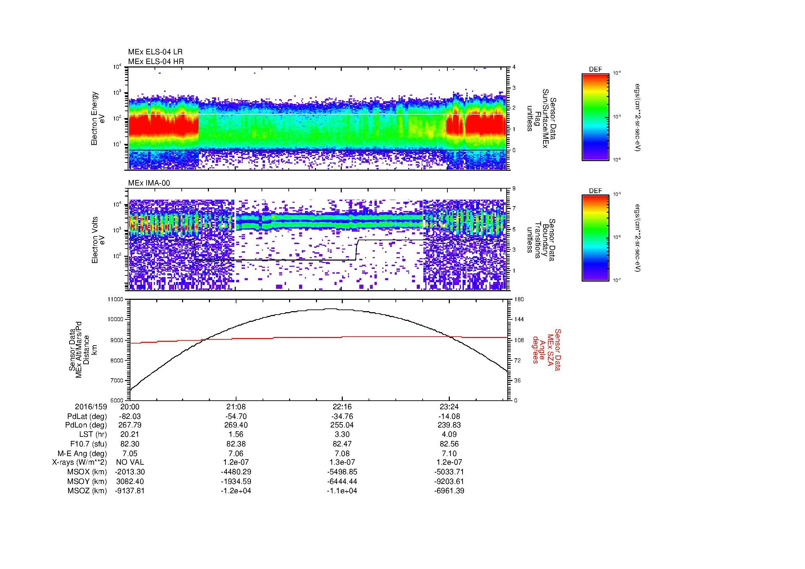This screenshot has width=805, height=569.
Task: Click the MEx ELS-04 HR title
Action: (x=156, y=62)
